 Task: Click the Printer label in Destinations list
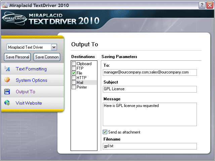click(x=82, y=87)
